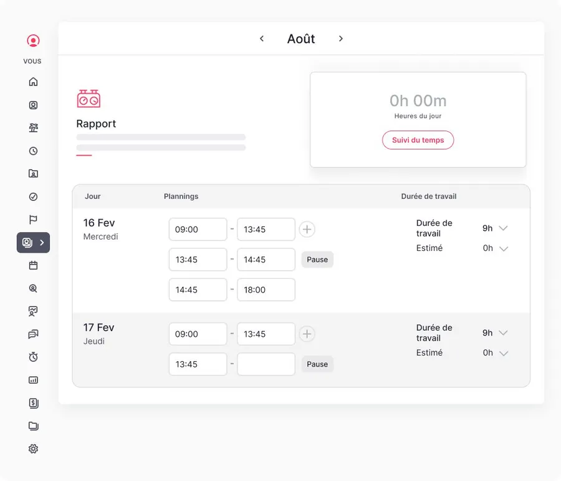Open the clock icon in sidebar
Screen dimensions: 561x481
[33, 151]
